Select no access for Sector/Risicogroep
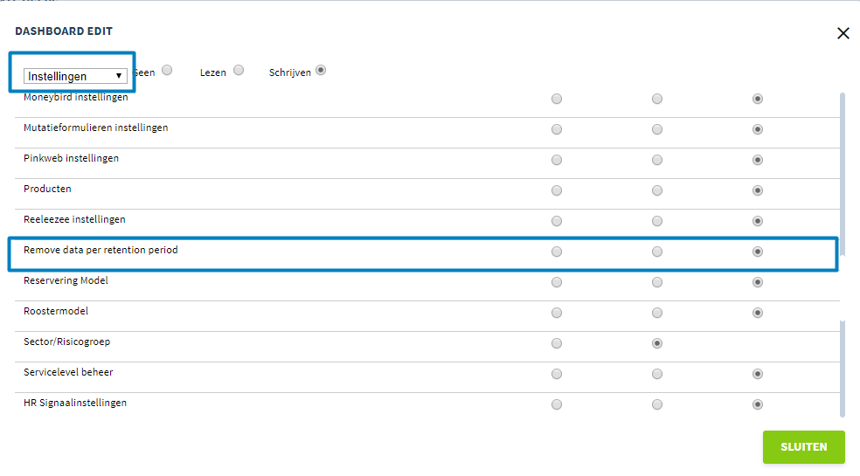Image resolution: width=860 pixels, height=476 pixels. pyautogui.click(x=557, y=343)
